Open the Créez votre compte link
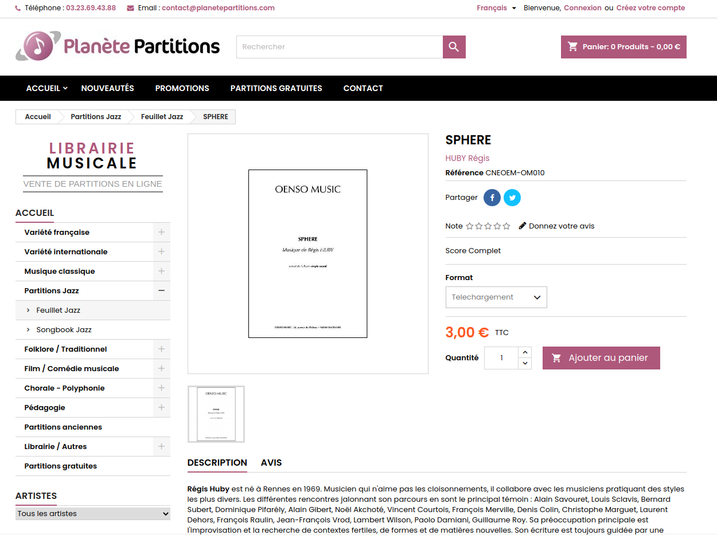Screen dimensions: 717x535 coord(650,8)
